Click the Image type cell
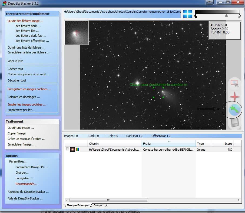245x213 pixels. coord(201,150)
